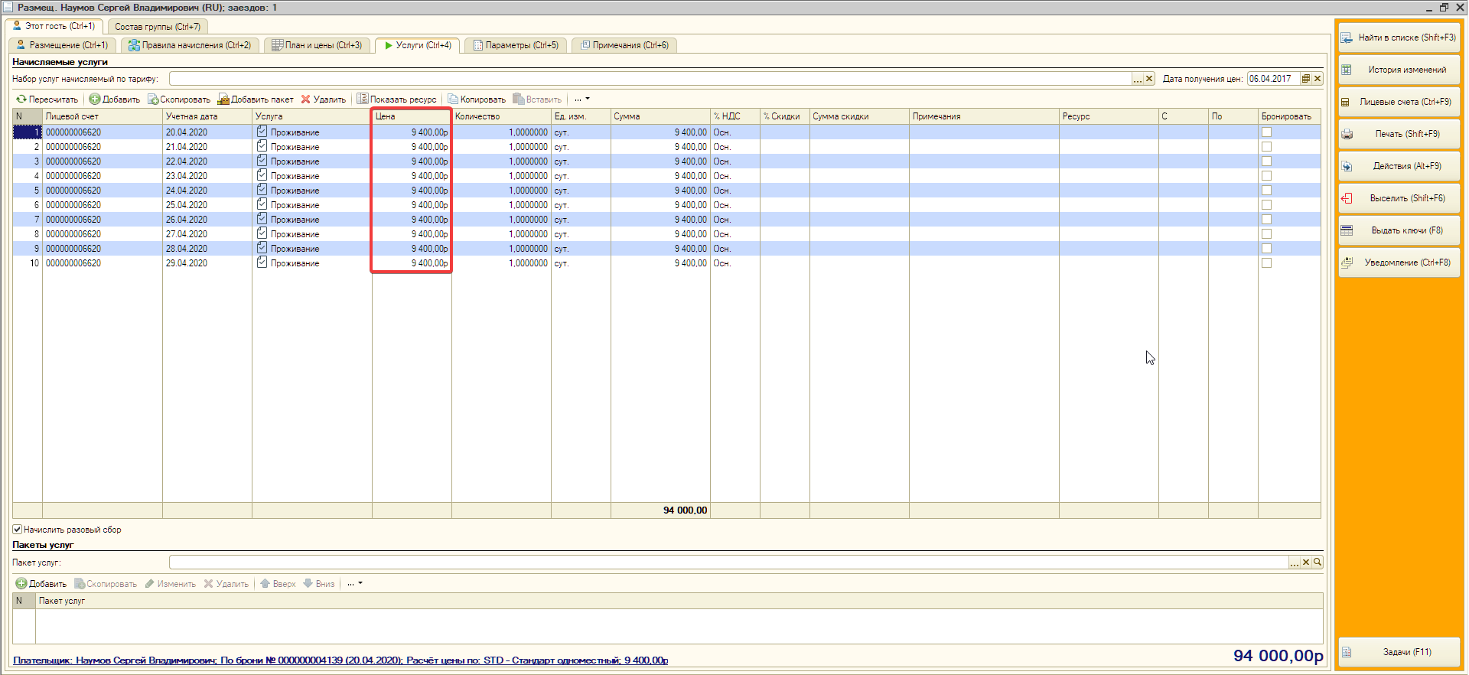The width and height of the screenshot is (1469, 675).
Task: Open Примечания (Ctrl+6) tab
Action: (x=624, y=45)
